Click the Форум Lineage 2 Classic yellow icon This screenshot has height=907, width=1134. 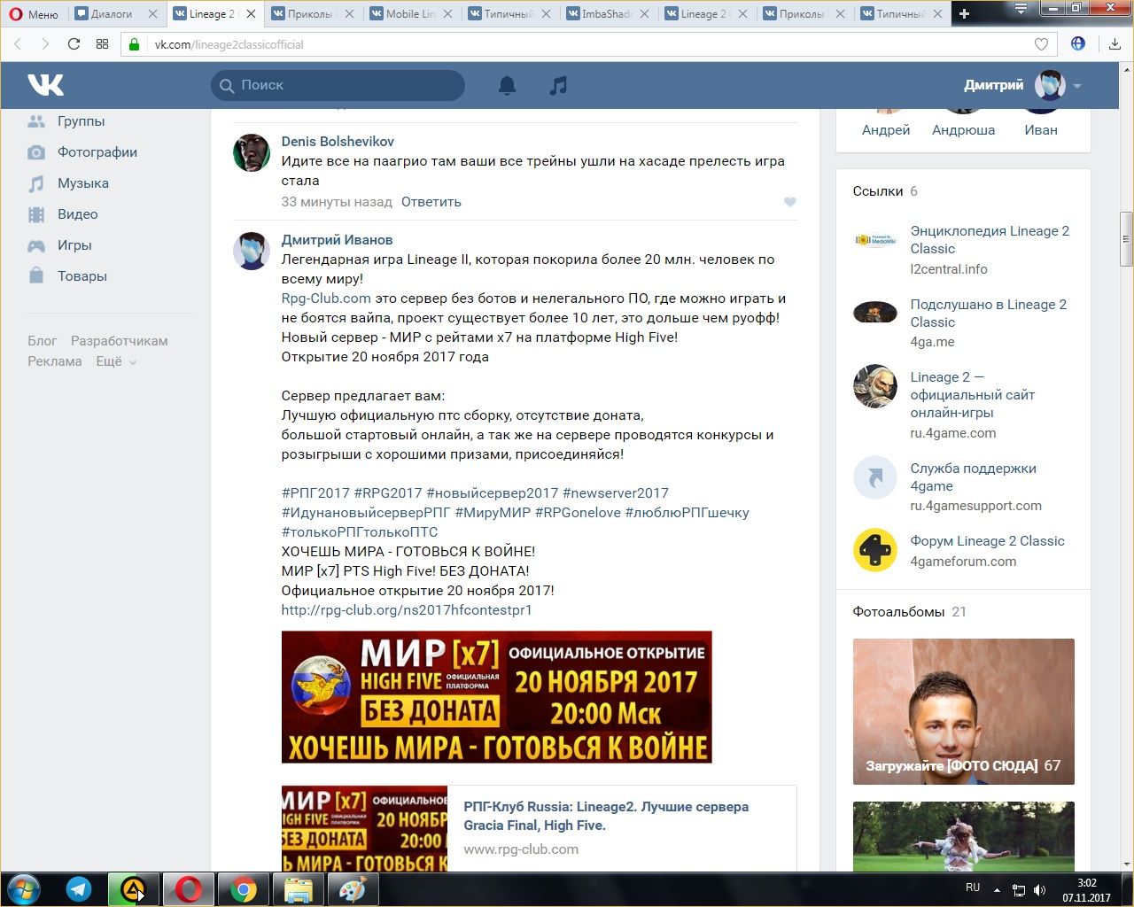coord(875,550)
